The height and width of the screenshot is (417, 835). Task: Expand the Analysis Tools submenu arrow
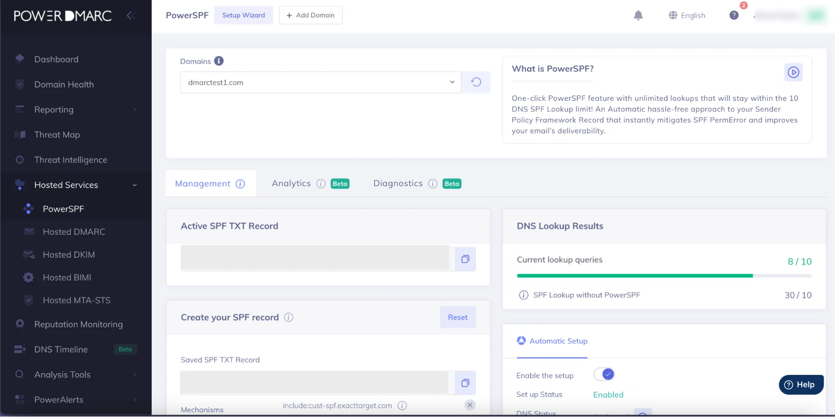coord(135,374)
